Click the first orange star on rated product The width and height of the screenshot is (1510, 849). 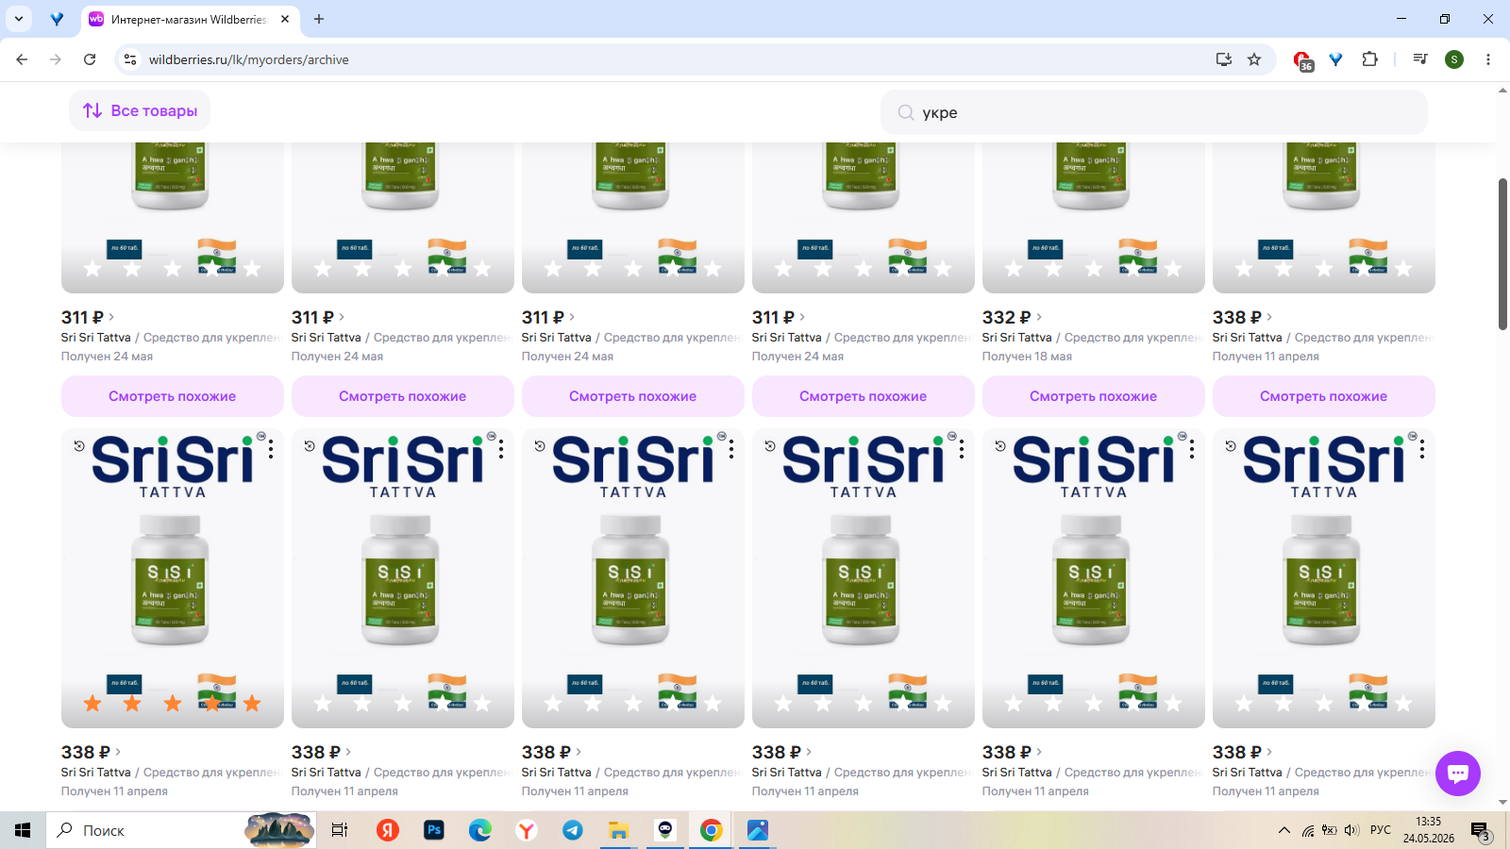point(92,703)
